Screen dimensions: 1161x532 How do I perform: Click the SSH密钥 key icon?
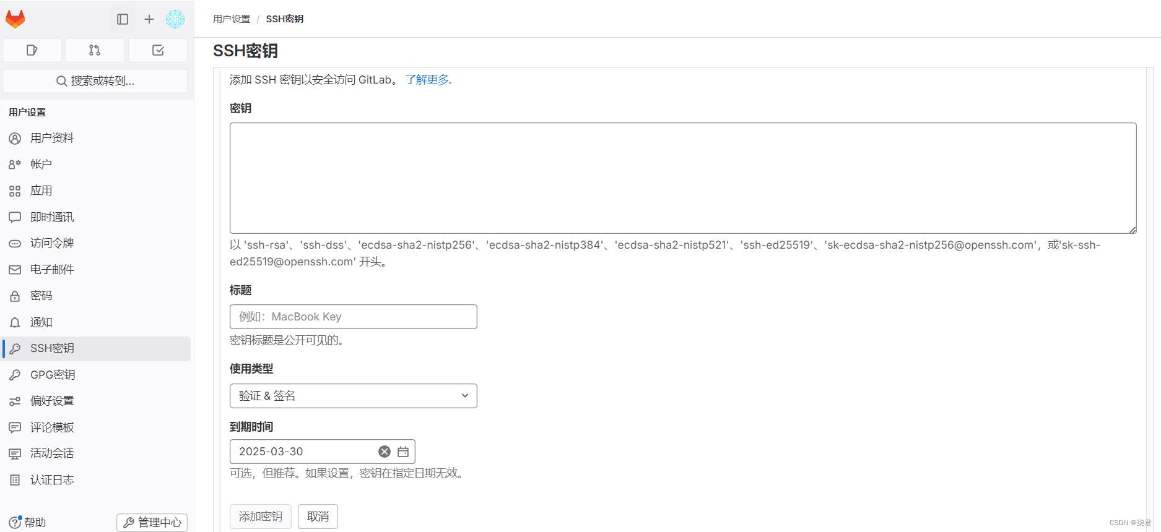[15, 348]
